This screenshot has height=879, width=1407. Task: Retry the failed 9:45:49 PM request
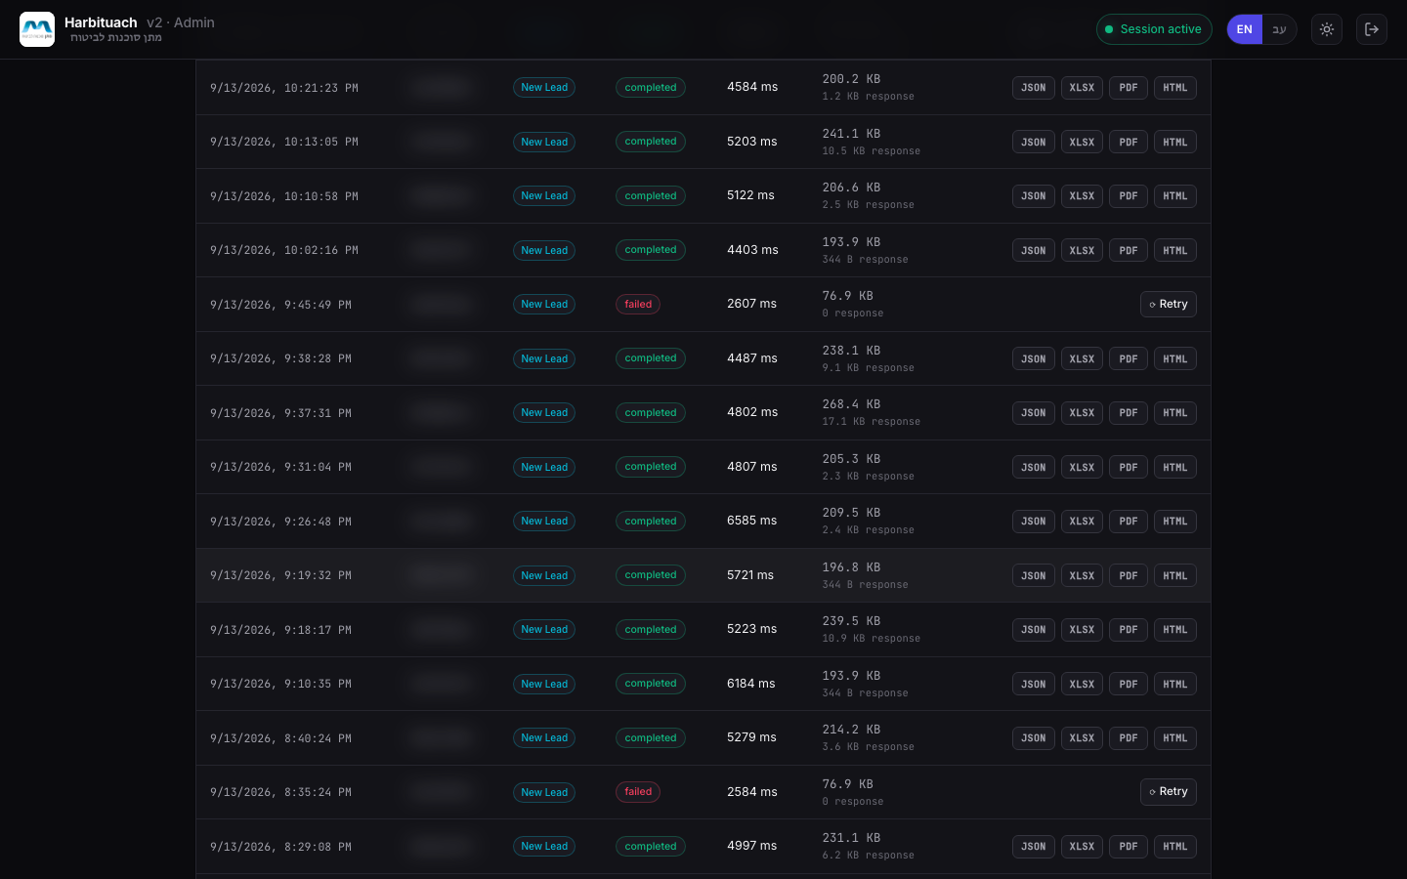coord(1169,305)
